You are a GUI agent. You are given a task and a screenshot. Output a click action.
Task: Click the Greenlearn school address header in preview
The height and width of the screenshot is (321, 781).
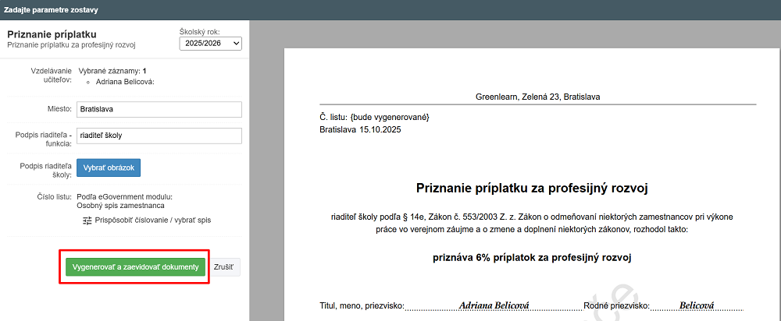[x=537, y=97]
